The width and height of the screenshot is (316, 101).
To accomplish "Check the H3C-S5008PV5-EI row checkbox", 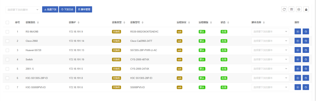I will click(7, 87).
